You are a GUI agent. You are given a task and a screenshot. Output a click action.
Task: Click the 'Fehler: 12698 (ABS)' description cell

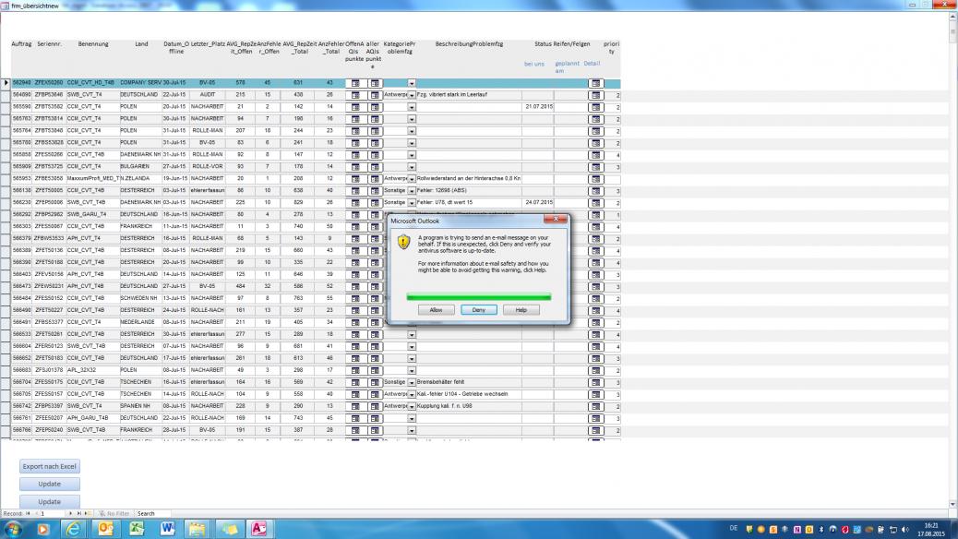click(469, 191)
